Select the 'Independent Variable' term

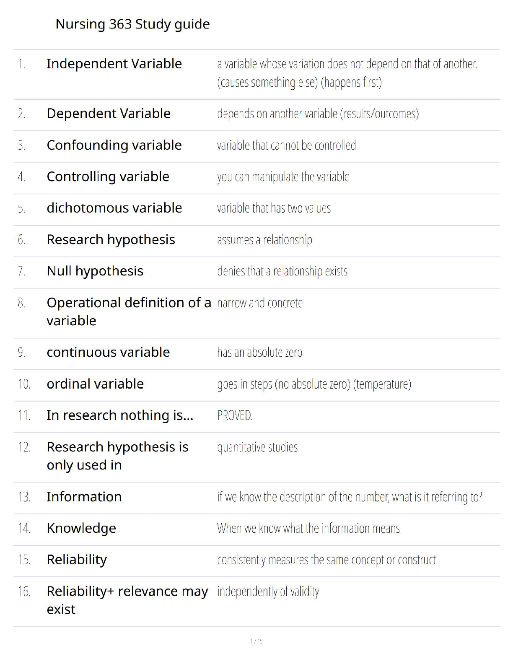point(114,64)
